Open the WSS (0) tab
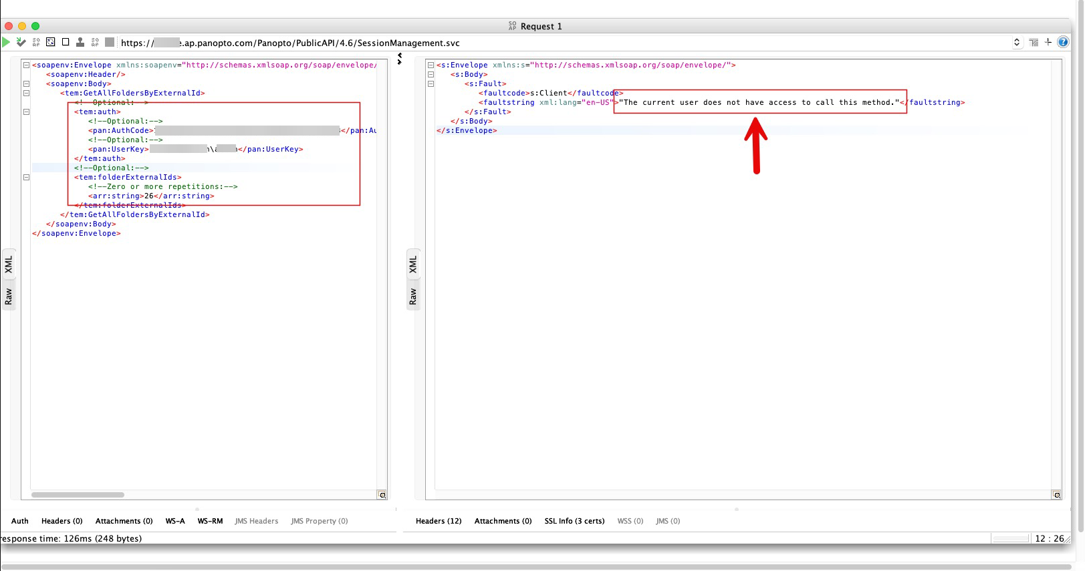 coord(630,521)
